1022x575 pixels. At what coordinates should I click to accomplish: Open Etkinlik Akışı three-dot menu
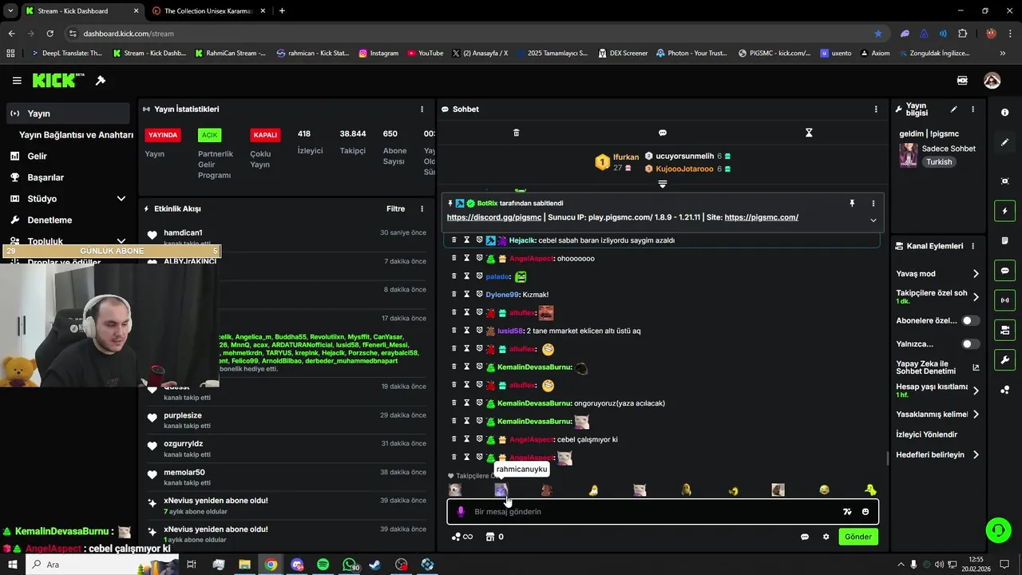(x=422, y=209)
